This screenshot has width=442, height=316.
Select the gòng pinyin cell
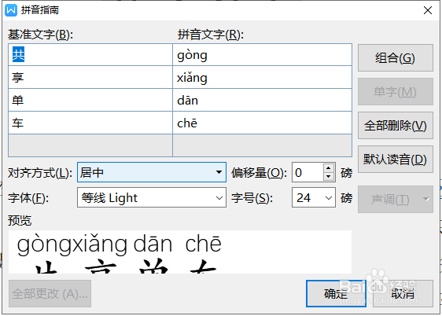(x=262, y=55)
